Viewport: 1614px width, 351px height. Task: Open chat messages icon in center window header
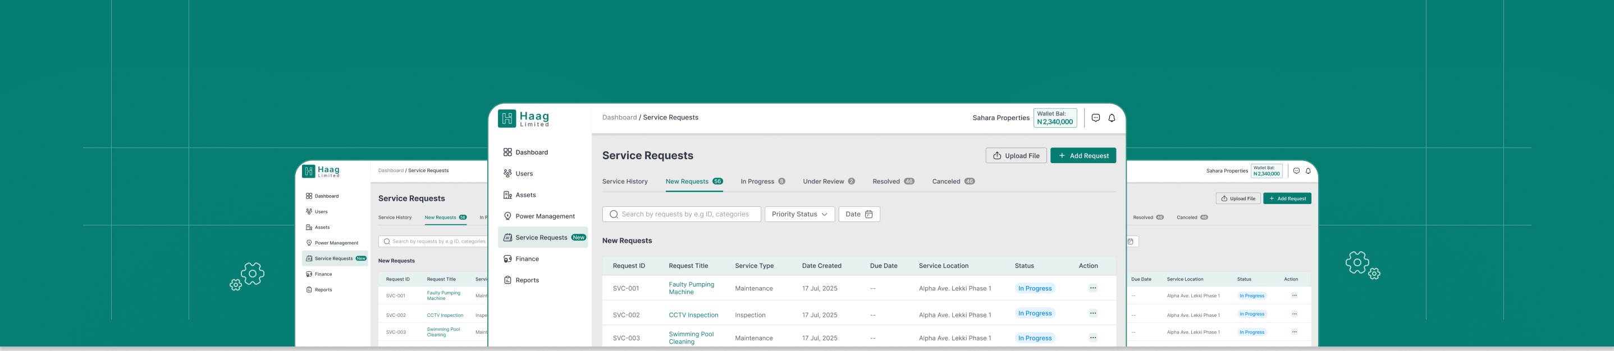[x=1096, y=118]
